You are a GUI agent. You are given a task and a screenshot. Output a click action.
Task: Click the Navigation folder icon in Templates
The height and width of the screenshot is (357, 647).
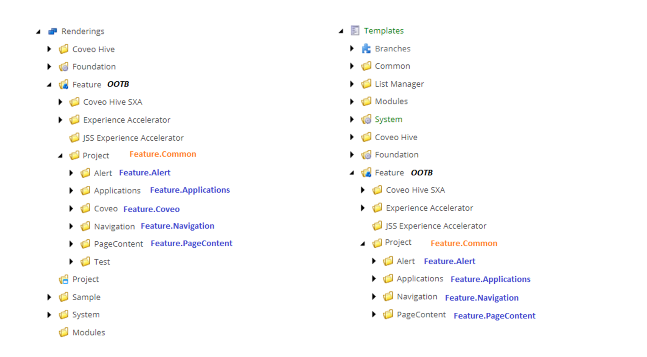tap(388, 296)
